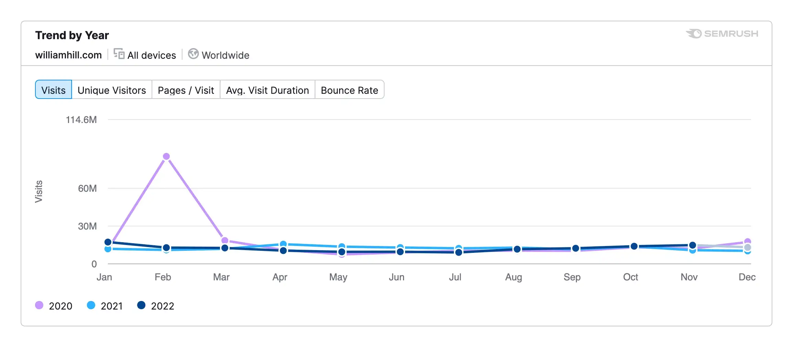Image resolution: width=793 pixels, height=347 pixels.
Task: Click the 2021 light blue legend dot
Action: (x=91, y=305)
